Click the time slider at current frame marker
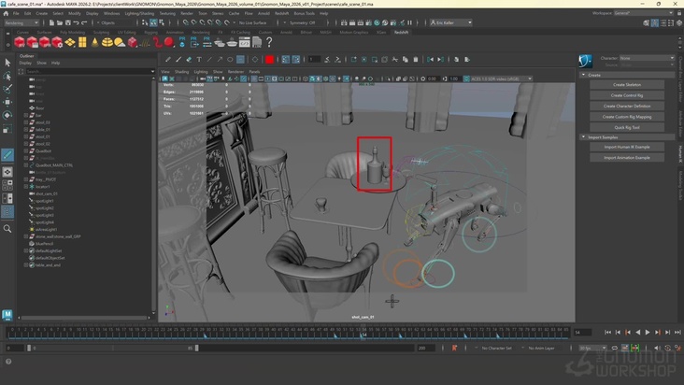The height and width of the screenshot is (385, 684). [363, 333]
